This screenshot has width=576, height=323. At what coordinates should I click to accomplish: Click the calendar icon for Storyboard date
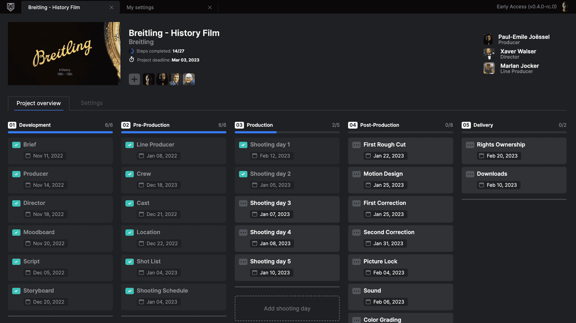[x=28, y=302]
